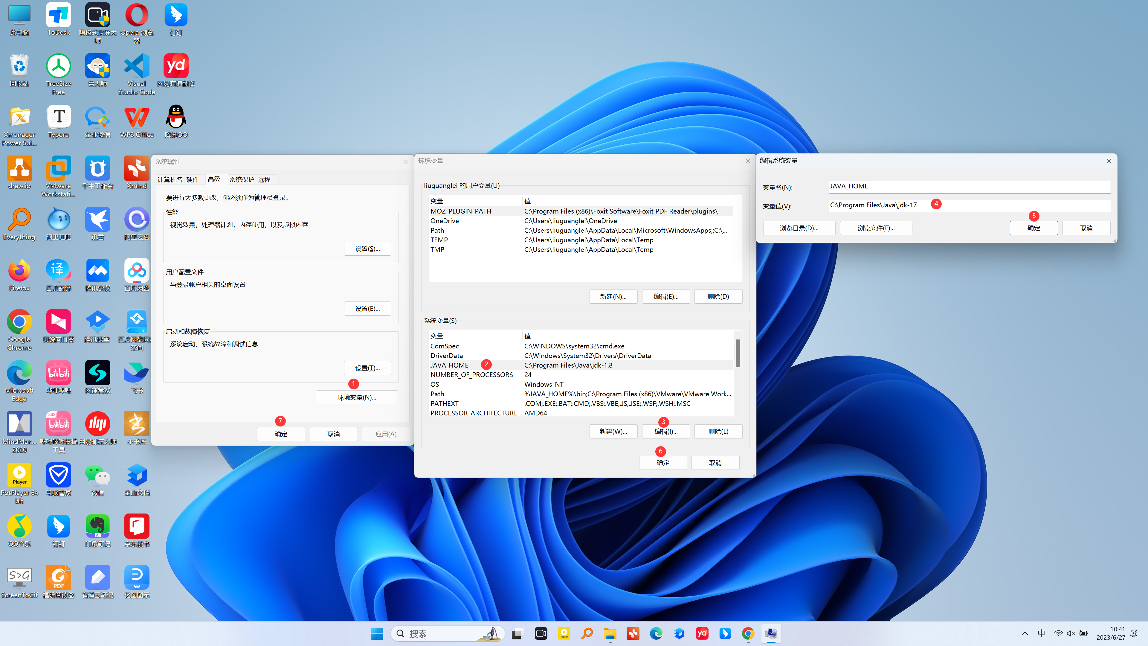The width and height of the screenshot is (1148, 646).
Task: Confirm System Properties with 确定
Action: pyautogui.click(x=281, y=434)
